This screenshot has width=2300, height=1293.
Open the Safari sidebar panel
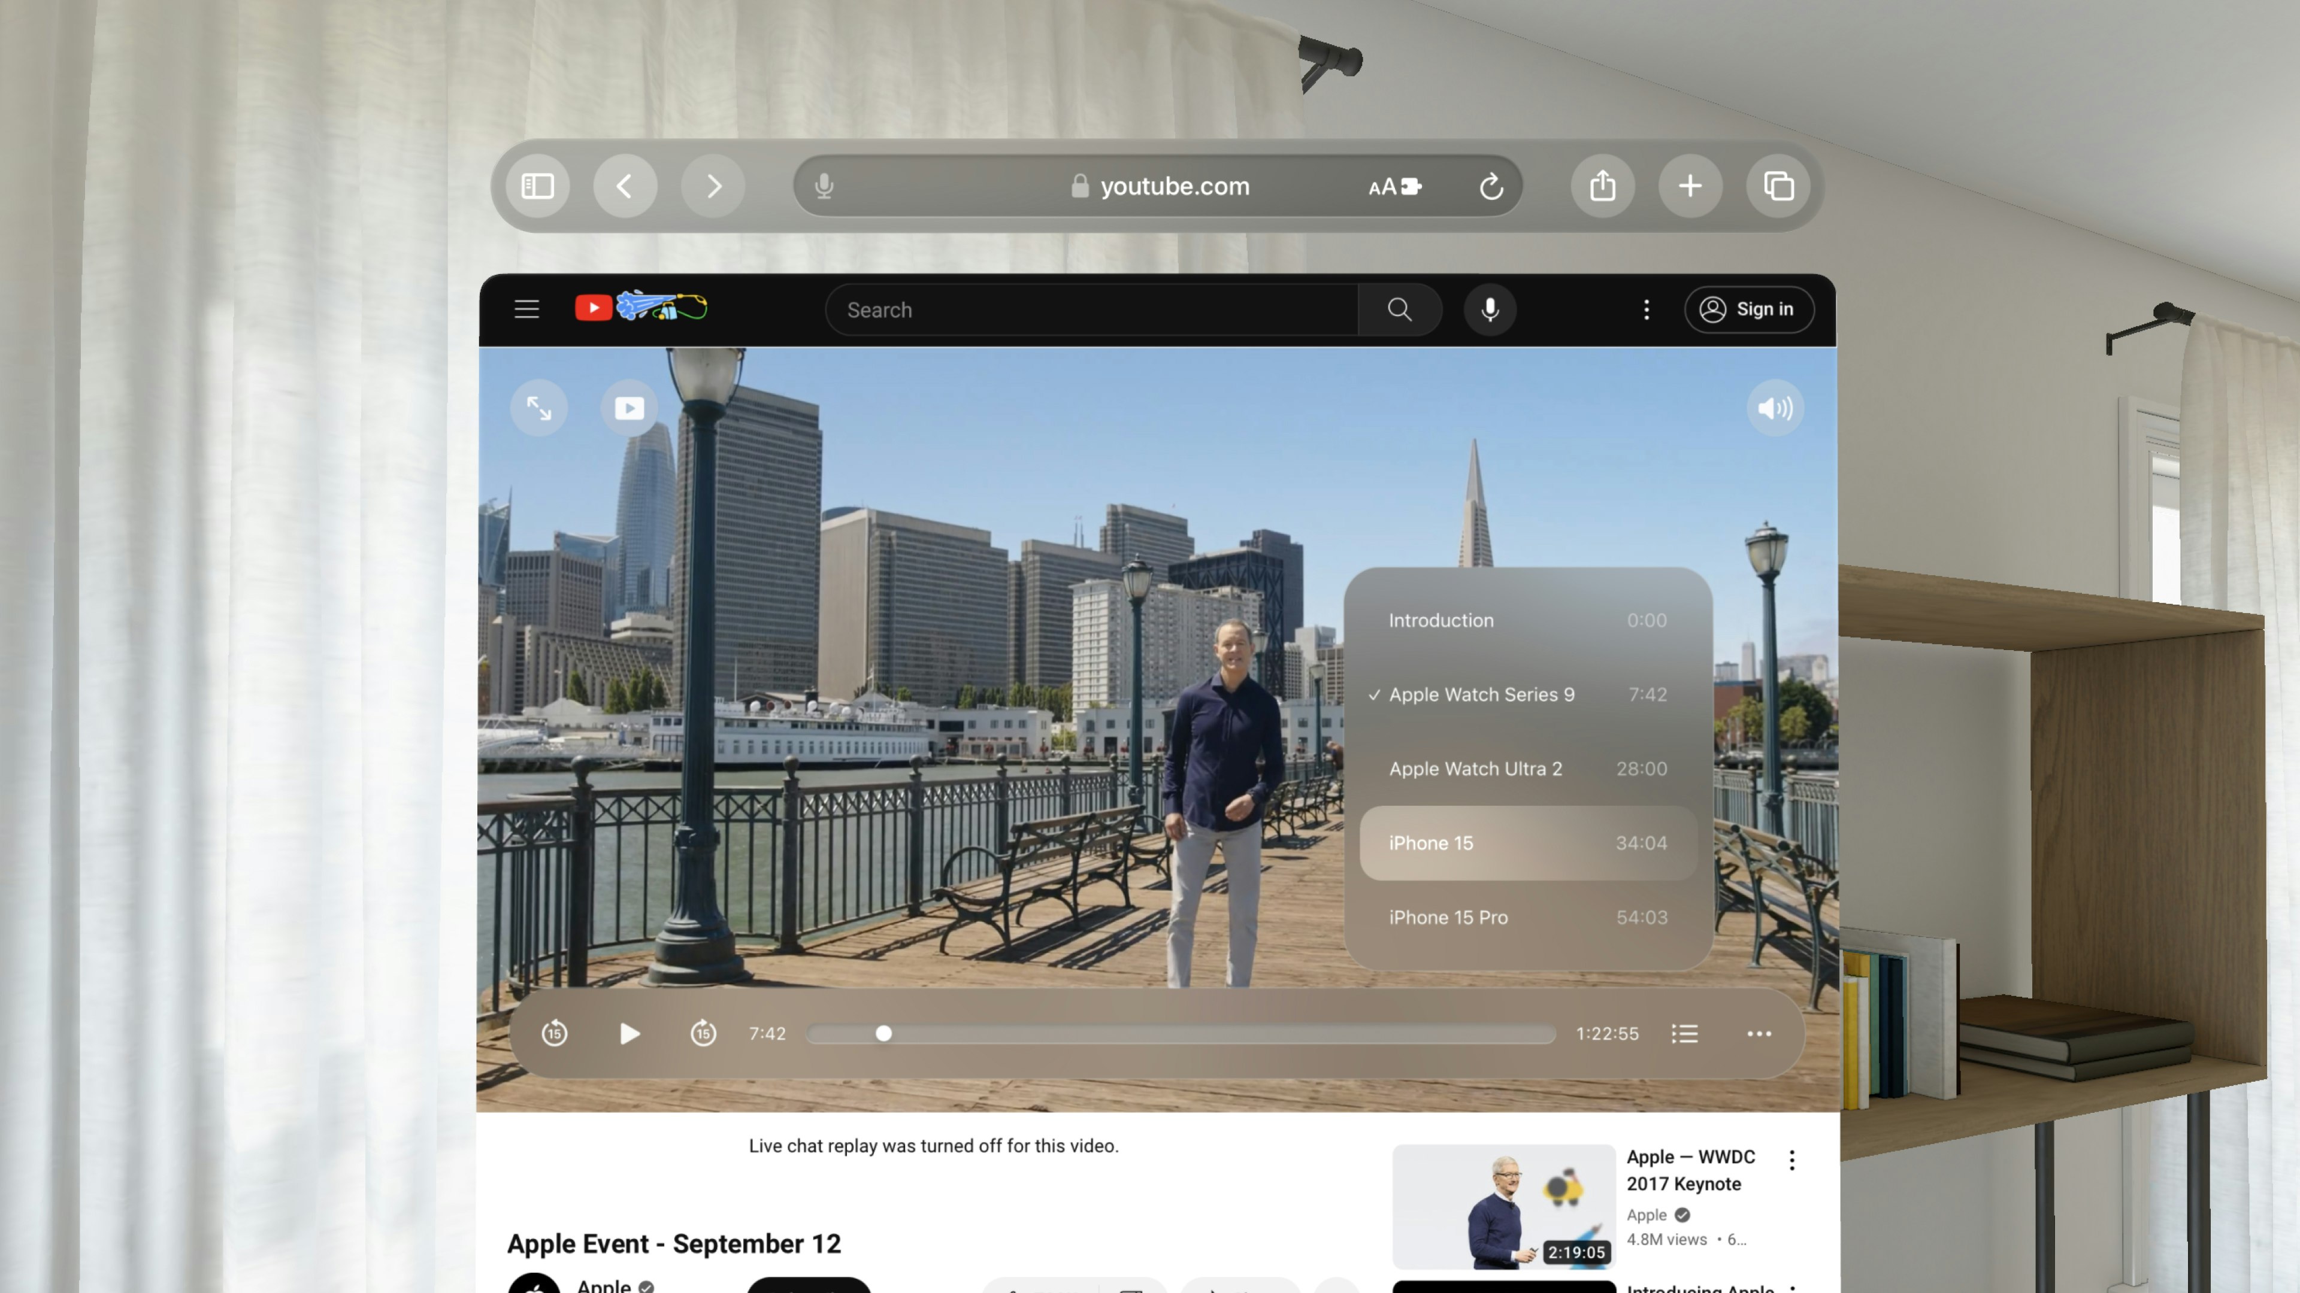pos(537,186)
